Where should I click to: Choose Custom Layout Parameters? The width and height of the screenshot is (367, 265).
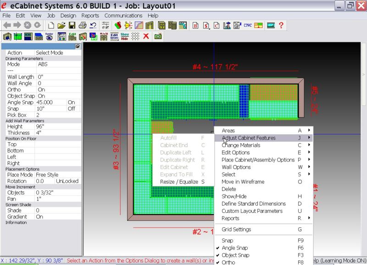264,211
